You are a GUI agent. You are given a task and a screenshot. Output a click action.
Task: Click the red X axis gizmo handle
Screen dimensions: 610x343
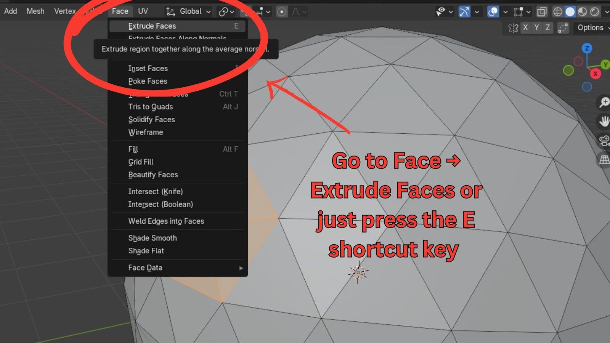pos(595,74)
